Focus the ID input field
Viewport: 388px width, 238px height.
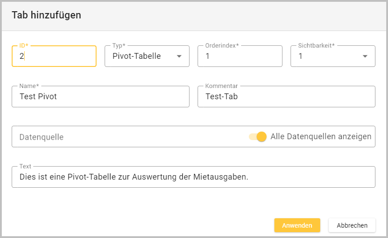[54, 56]
